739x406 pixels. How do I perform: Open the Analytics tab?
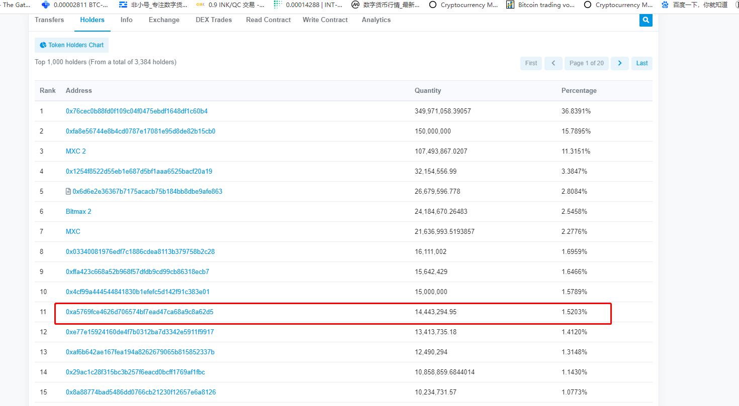[376, 20]
